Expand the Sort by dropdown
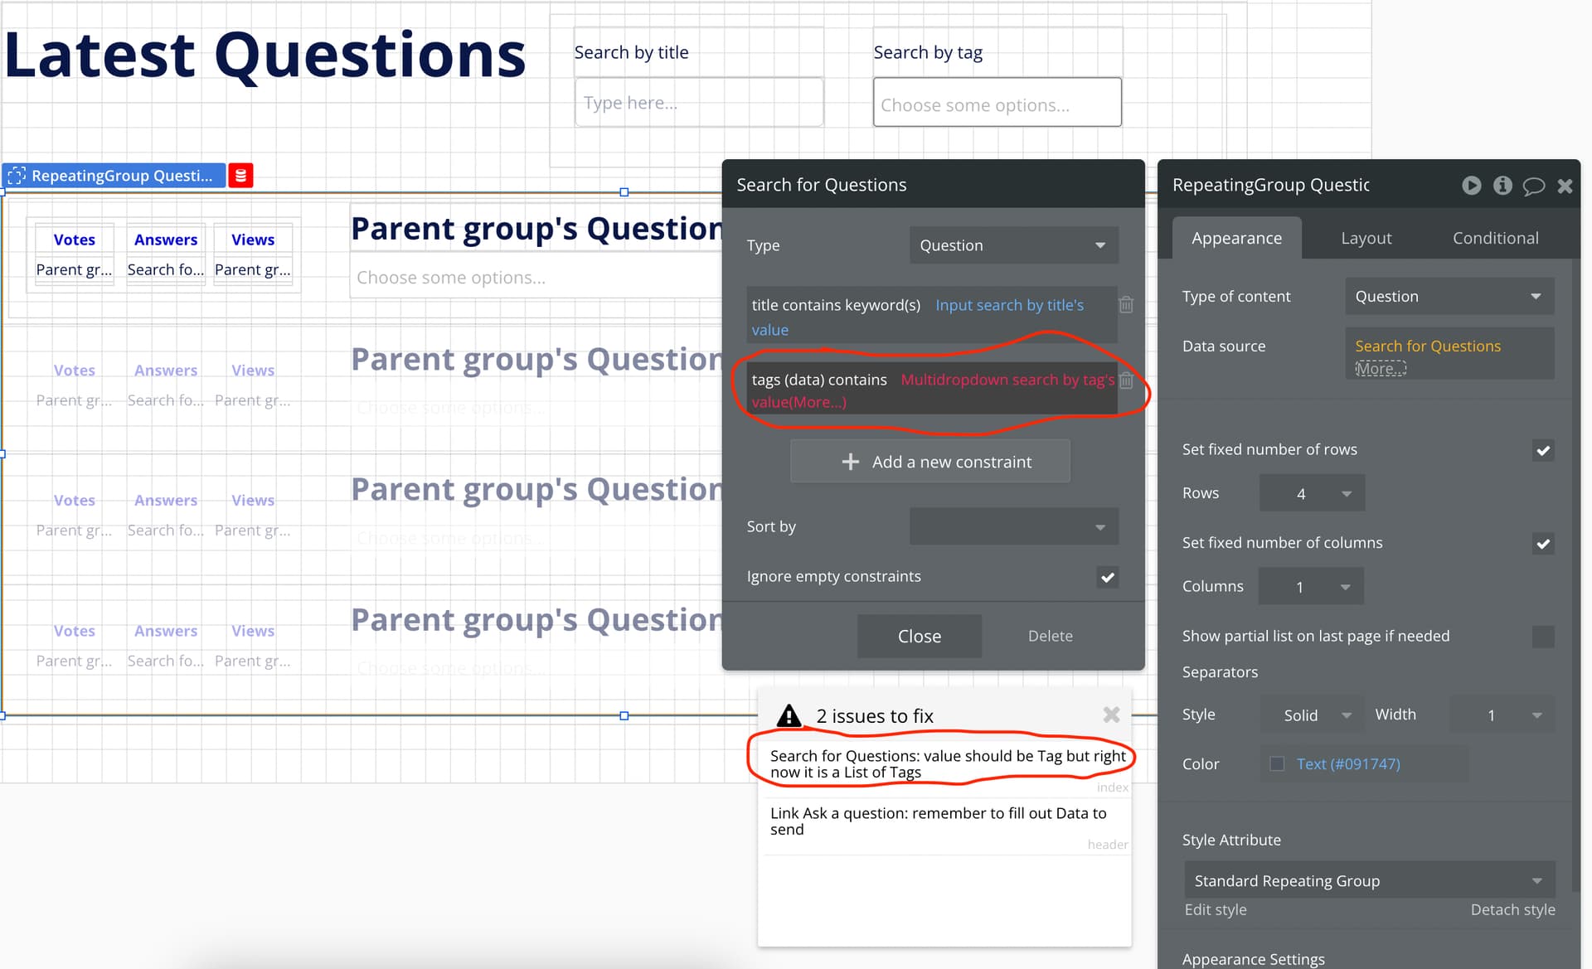Image resolution: width=1592 pixels, height=969 pixels. 1013,526
